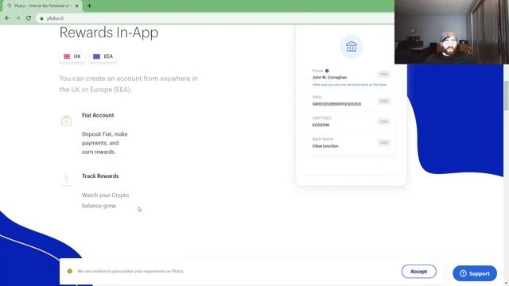Click the Fiat Account heading
Image resolution: width=509 pixels, height=286 pixels.
pos(98,115)
